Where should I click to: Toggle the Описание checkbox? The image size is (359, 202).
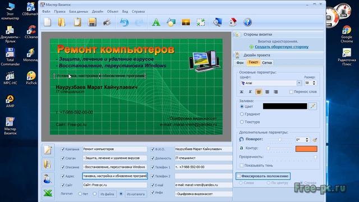(63, 167)
